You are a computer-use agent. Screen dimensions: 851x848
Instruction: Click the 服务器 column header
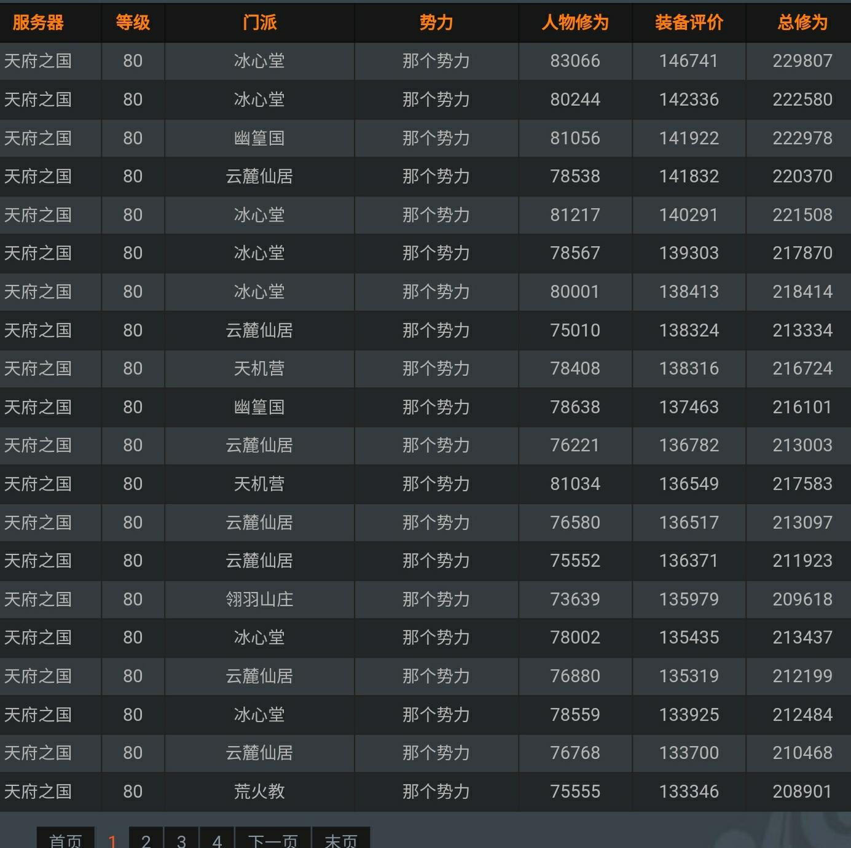coord(38,23)
